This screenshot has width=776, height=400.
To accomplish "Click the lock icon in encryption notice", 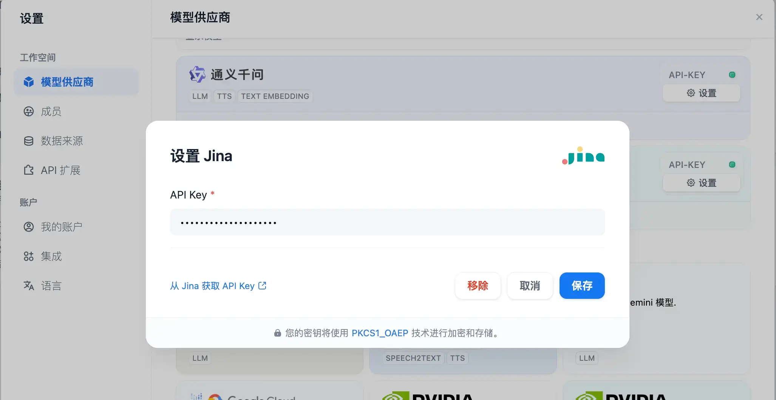I will coord(278,333).
